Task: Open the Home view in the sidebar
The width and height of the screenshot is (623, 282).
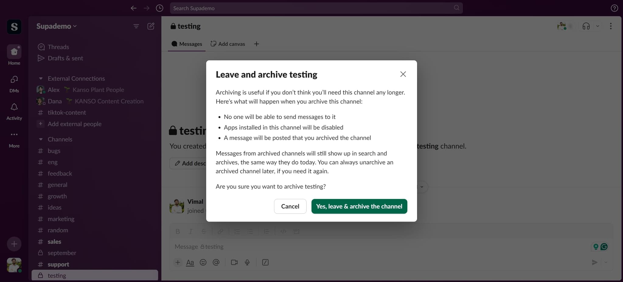Action: point(14,52)
